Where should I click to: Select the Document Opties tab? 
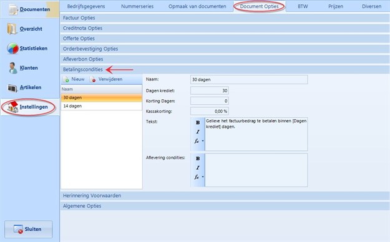(x=259, y=6)
